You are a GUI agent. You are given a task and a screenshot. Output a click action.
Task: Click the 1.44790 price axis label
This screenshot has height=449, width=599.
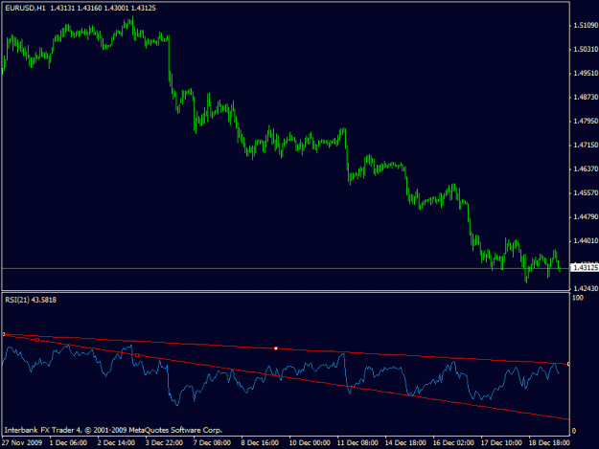click(x=586, y=217)
